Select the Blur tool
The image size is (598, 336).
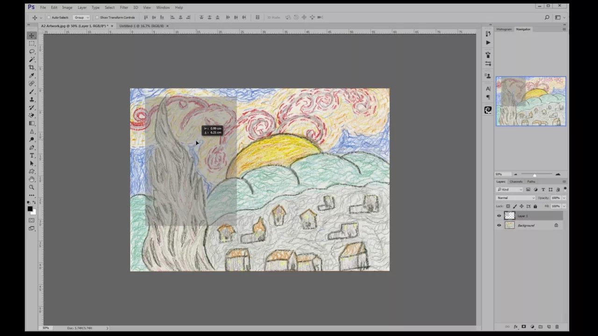click(x=32, y=132)
